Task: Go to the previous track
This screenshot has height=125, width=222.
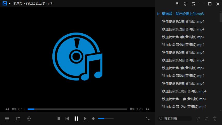Action: point(67,119)
